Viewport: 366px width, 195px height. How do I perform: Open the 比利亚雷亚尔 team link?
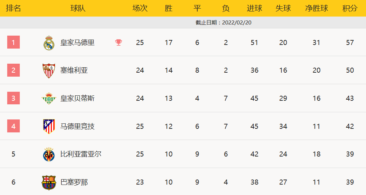81,154
